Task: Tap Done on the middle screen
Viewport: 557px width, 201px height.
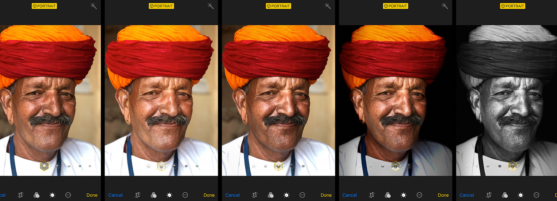Action: [x=326, y=195]
